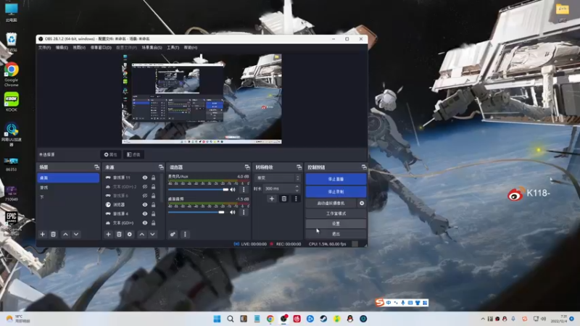Open transition three-dot properties menu

click(296, 198)
